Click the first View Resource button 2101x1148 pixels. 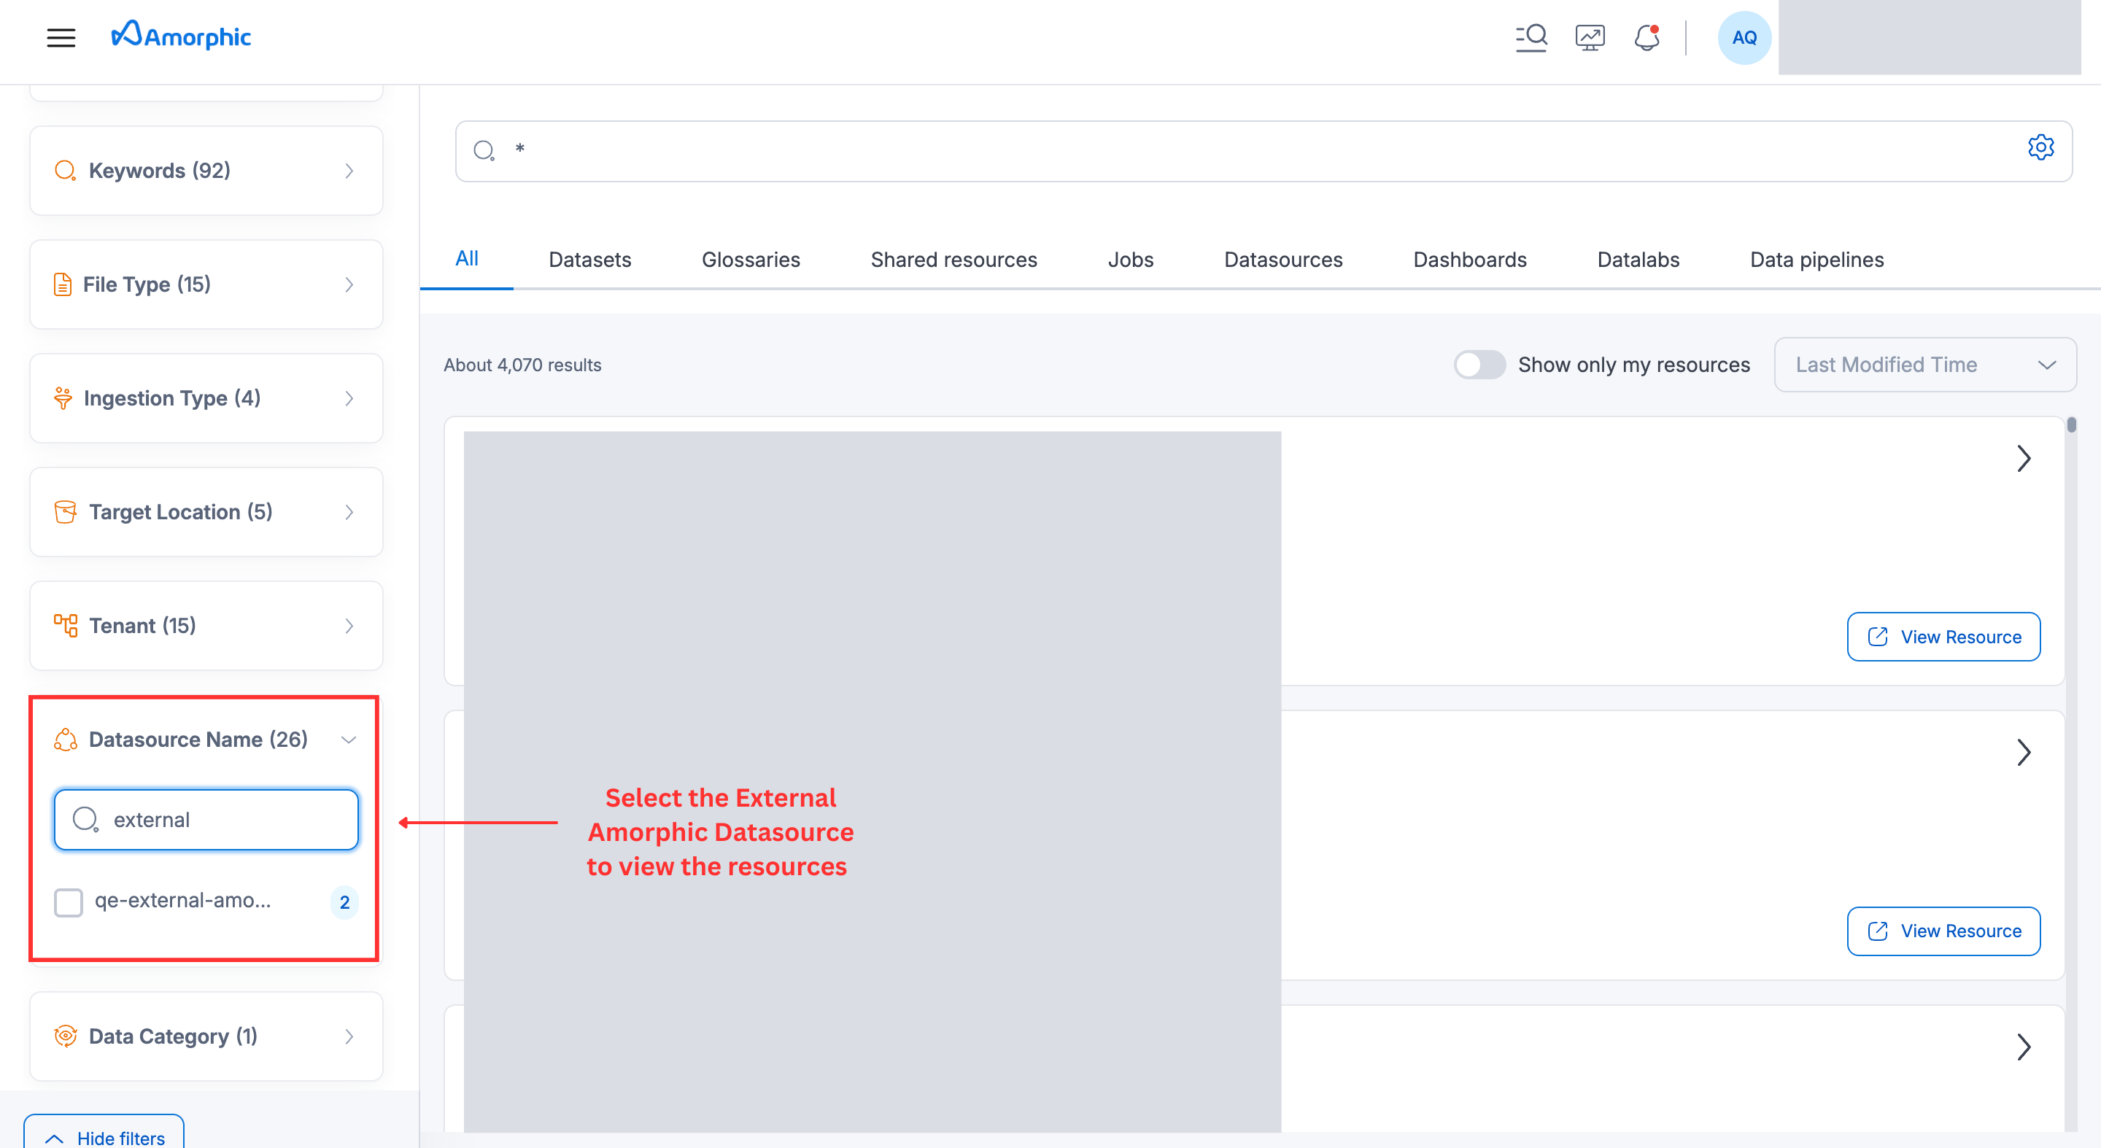click(1943, 637)
